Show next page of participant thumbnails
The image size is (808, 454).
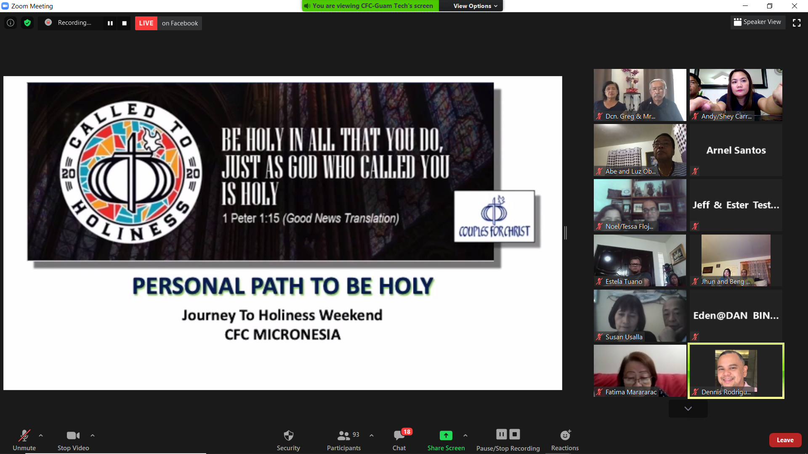pyautogui.click(x=688, y=409)
